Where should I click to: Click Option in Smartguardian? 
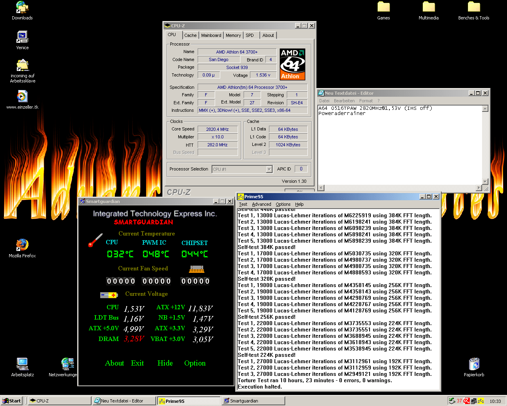[195, 363]
